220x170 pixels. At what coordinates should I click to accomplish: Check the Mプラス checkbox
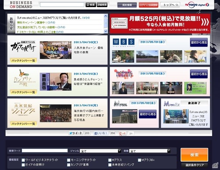[x=110, y=160]
